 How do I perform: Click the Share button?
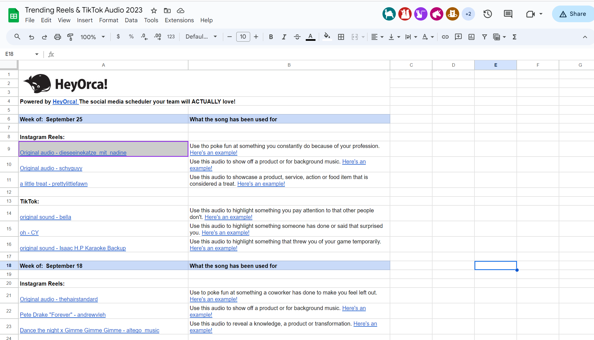(x=573, y=14)
